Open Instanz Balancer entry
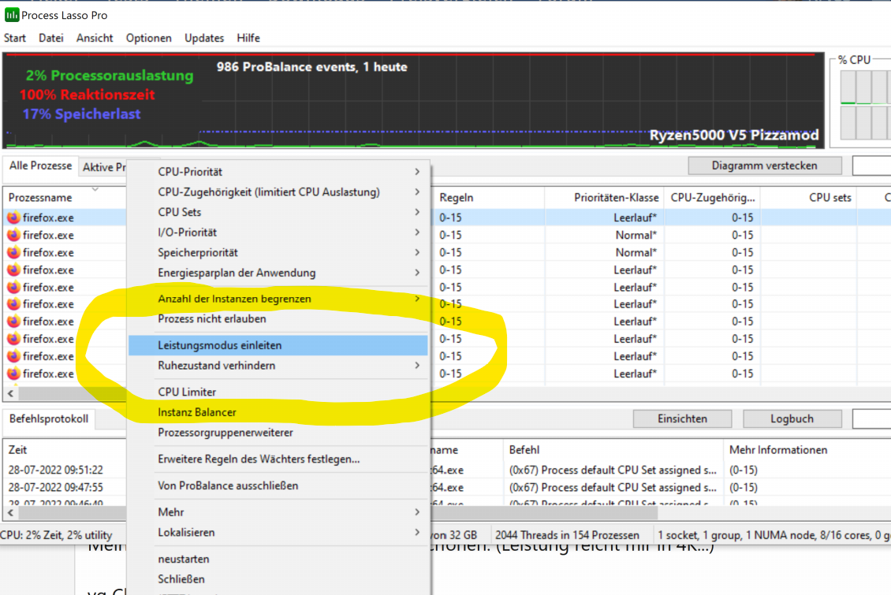 [278, 412]
